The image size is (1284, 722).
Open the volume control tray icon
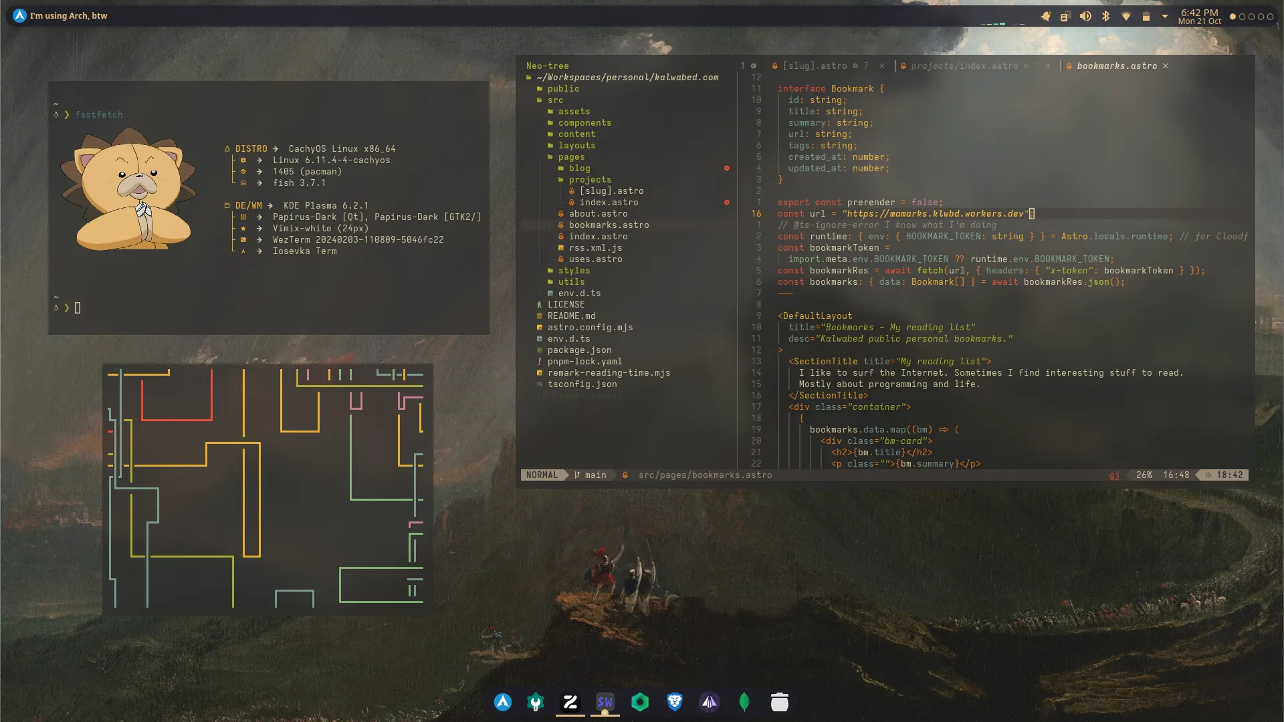(1085, 17)
